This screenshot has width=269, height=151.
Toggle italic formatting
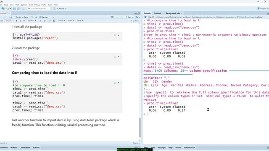click(21, 21)
